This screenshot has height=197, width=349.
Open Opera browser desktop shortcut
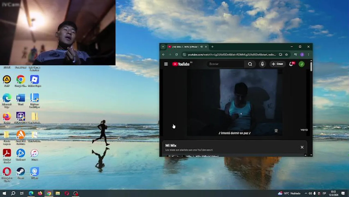click(7, 174)
